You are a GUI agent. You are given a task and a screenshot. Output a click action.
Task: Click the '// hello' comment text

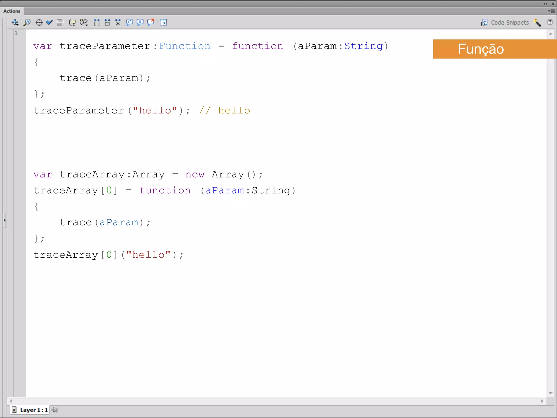tap(224, 110)
